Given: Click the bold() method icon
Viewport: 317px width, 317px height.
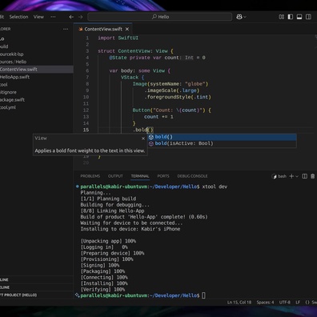Looking at the screenshot, I should point(151,137).
